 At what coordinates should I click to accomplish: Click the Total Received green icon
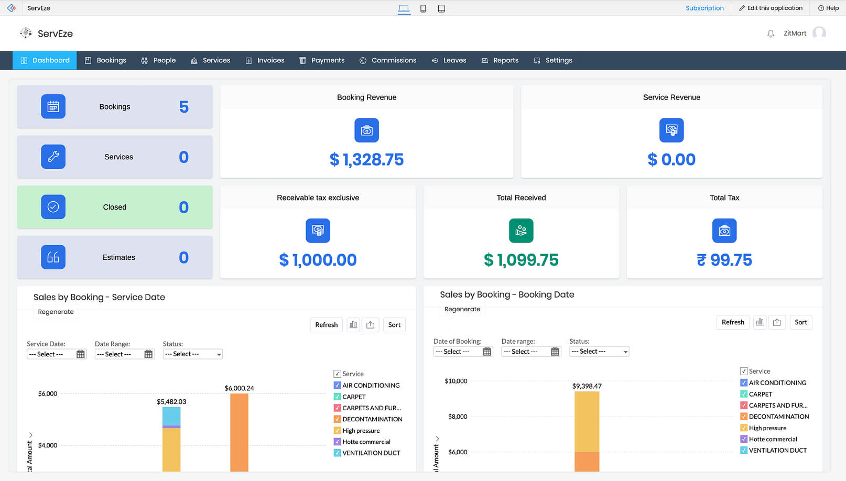tap(520, 231)
